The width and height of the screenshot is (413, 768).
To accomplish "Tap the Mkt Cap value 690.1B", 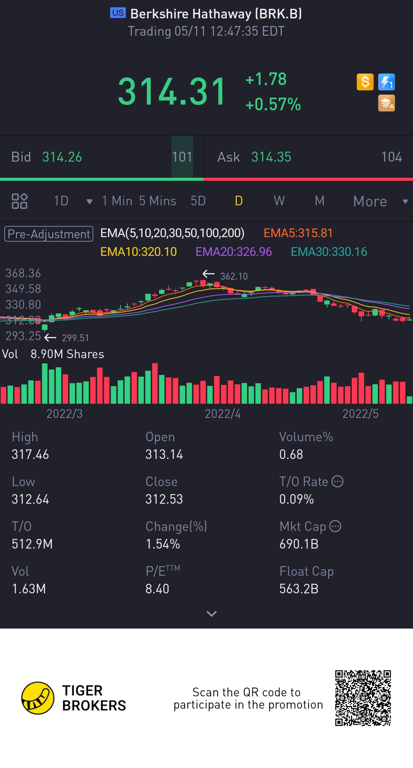I will coord(299,544).
